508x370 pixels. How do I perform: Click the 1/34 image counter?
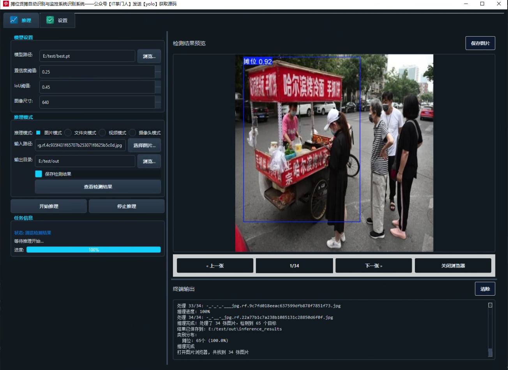click(x=295, y=266)
